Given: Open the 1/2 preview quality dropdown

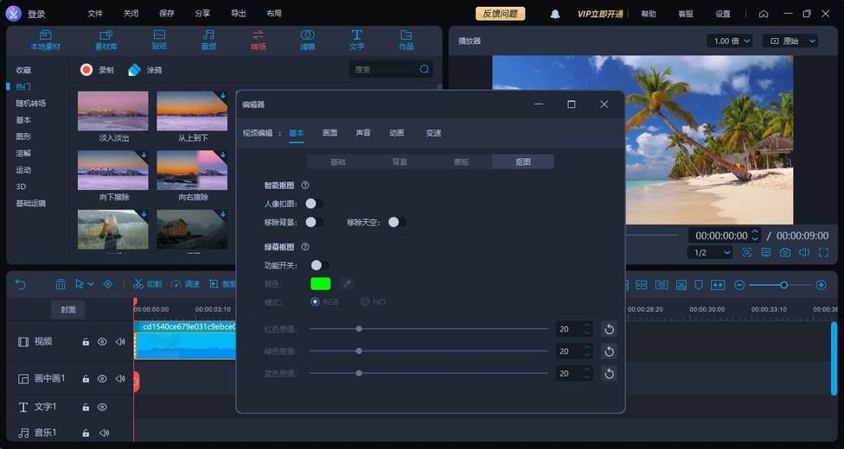Looking at the screenshot, I should (x=711, y=253).
